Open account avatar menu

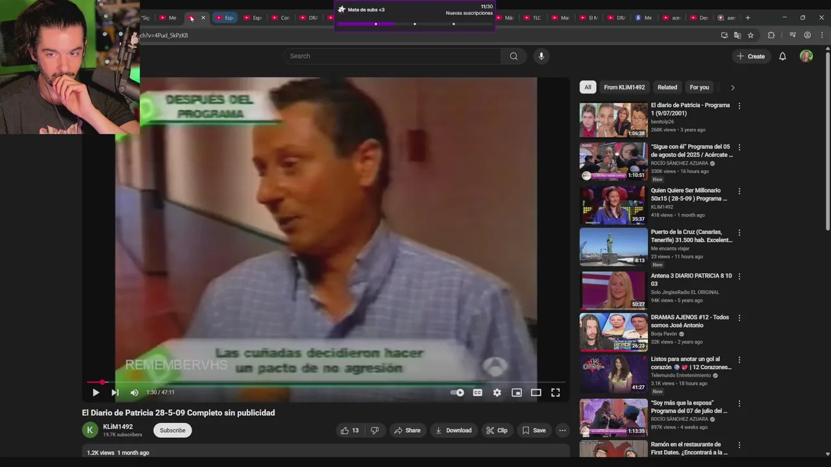point(806,56)
